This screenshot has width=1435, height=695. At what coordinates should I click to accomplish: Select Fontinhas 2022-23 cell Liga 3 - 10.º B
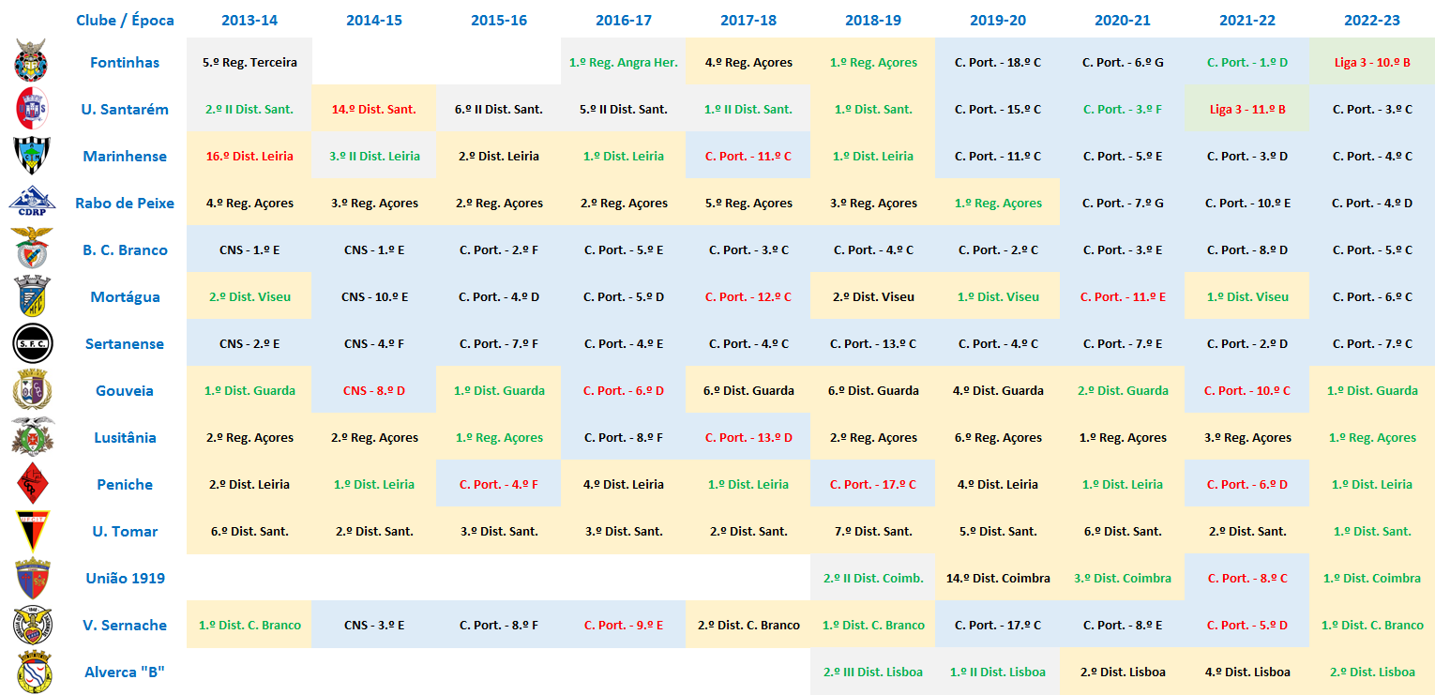point(1372,63)
